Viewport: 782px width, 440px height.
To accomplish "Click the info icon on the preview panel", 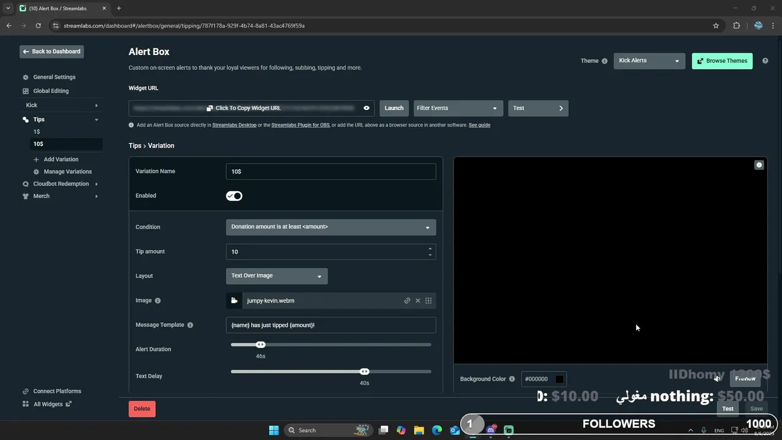I will pos(759,165).
